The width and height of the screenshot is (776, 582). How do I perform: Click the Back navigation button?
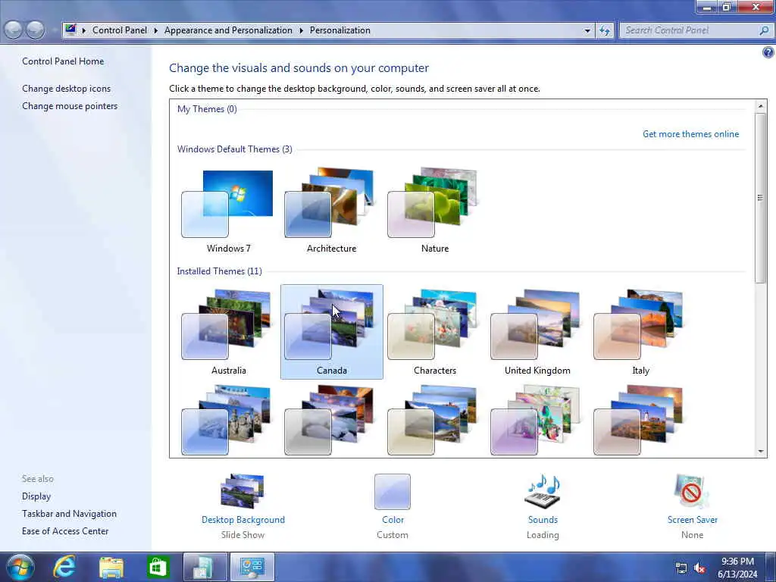pyautogui.click(x=14, y=30)
